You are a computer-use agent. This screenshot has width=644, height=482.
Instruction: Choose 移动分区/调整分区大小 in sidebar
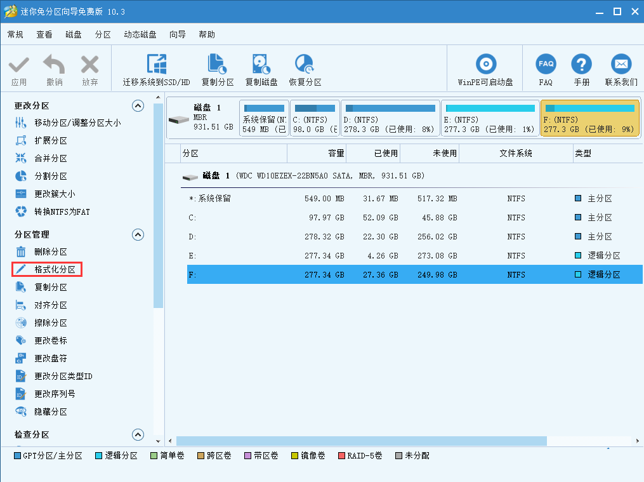[68, 123]
